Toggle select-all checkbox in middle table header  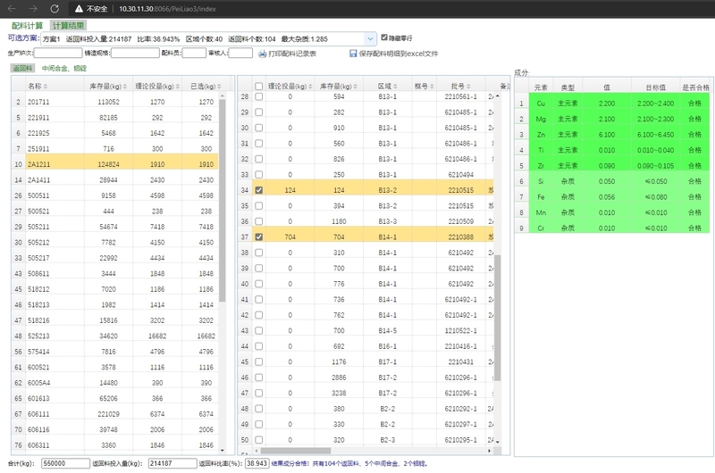(258, 86)
